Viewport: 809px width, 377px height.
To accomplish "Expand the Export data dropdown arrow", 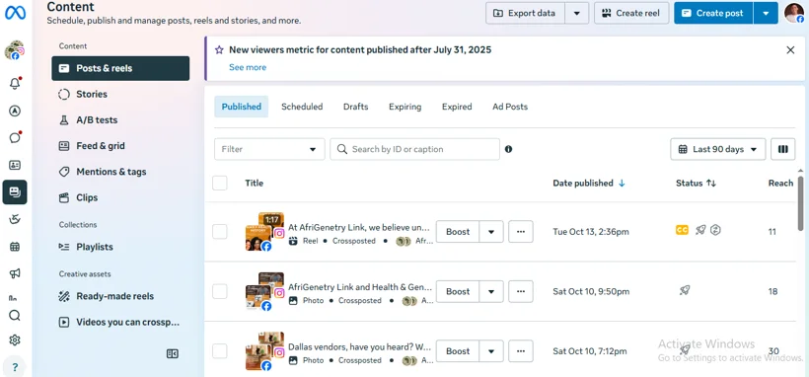I will click(577, 13).
